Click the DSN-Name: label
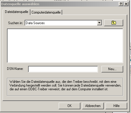Image resolution: width=131 pixels, height=113 pixels. pos(15,69)
